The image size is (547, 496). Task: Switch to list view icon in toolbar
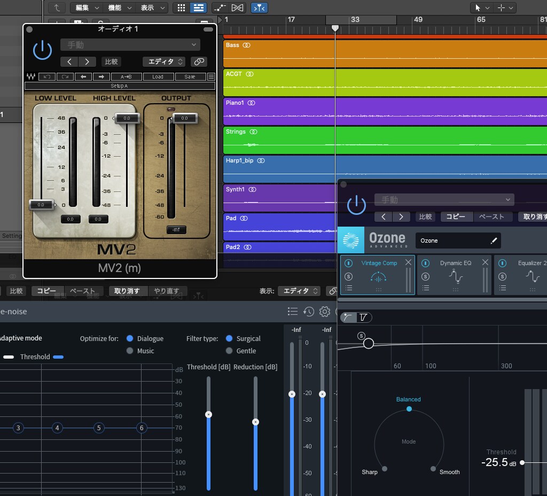click(x=199, y=7)
